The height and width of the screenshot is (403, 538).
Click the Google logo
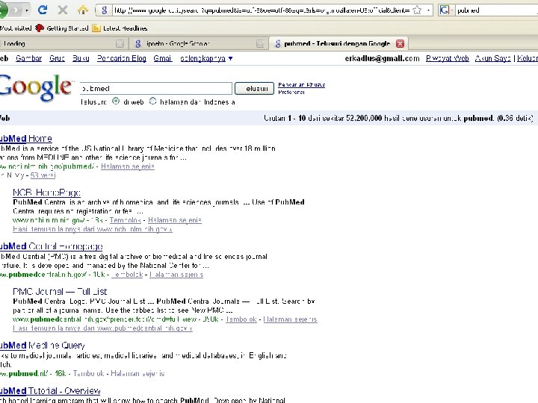pyautogui.click(x=35, y=87)
